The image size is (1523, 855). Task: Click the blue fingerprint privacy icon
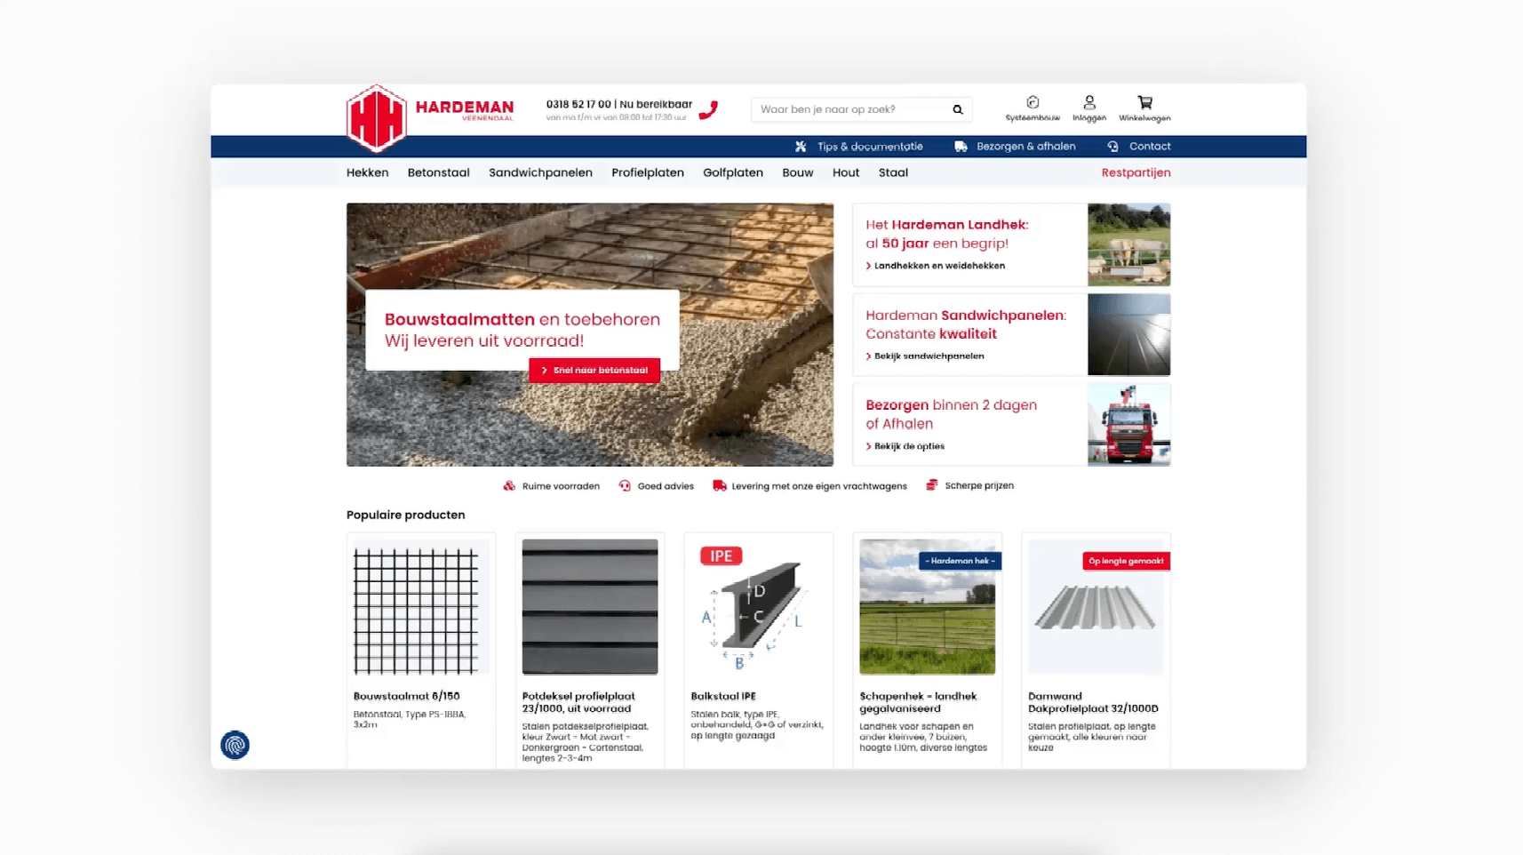point(235,745)
